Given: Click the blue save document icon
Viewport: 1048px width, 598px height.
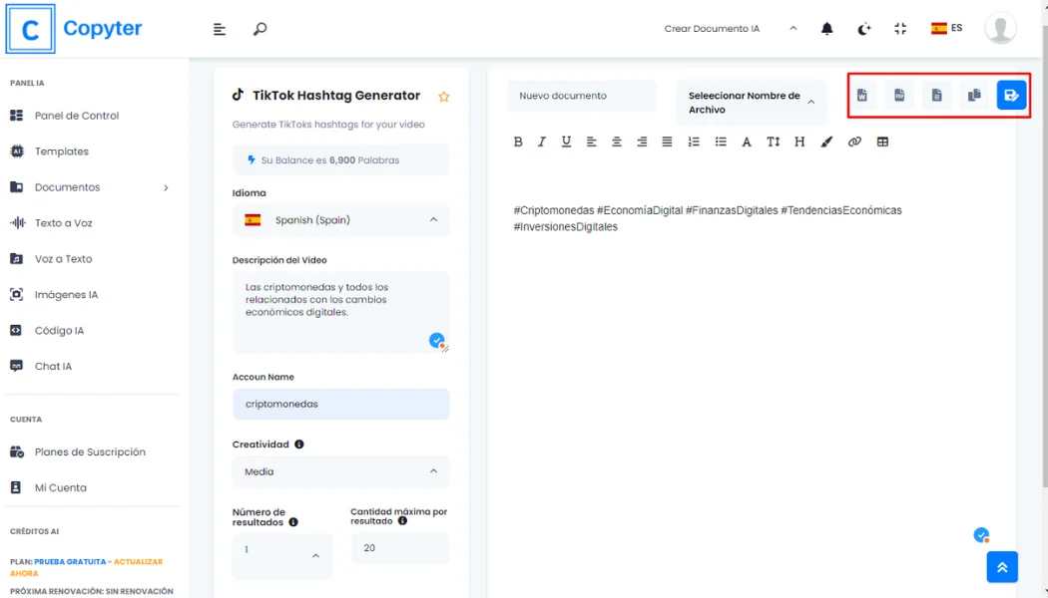Looking at the screenshot, I should (1011, 96).
